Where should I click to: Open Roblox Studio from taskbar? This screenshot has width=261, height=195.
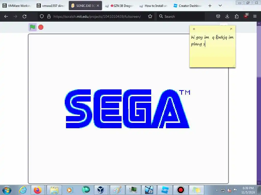(165, 190)
